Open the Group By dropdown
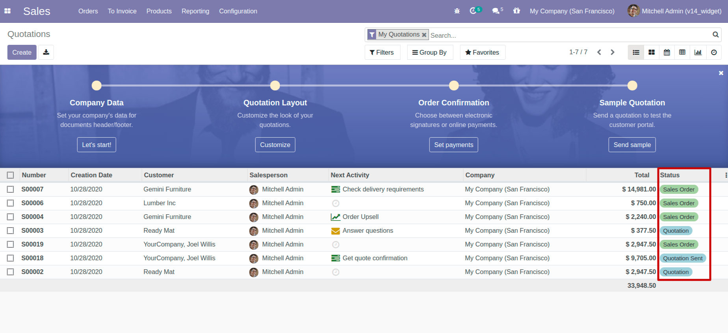 pos(430,52)
